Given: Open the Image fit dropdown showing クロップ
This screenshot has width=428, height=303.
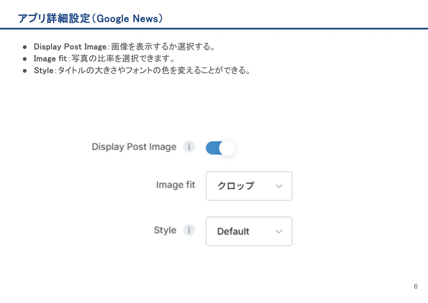Looking at the screenshot, I should point(249,186).
